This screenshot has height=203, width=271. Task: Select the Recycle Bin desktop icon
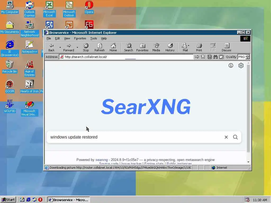pos(10,67)
